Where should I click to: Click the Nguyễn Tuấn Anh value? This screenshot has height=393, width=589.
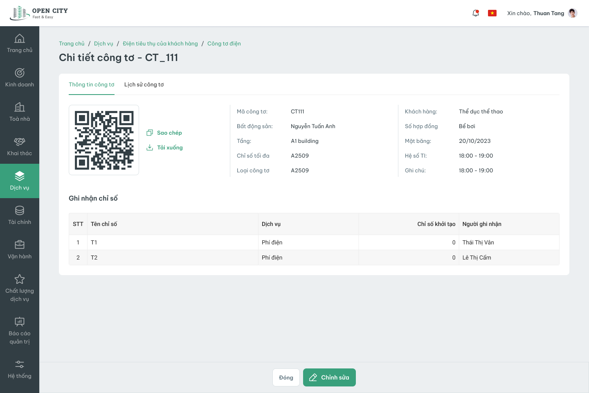click(313, 126)
